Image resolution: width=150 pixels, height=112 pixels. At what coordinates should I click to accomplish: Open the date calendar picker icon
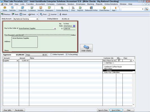(x=74, y=26)
